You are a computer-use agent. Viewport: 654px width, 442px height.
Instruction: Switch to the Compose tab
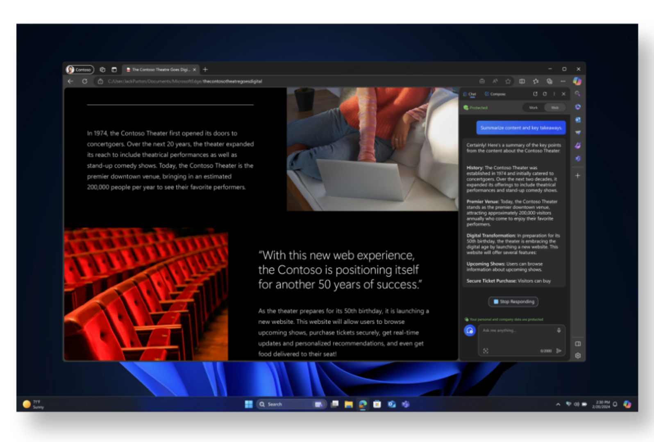point(495,94)
